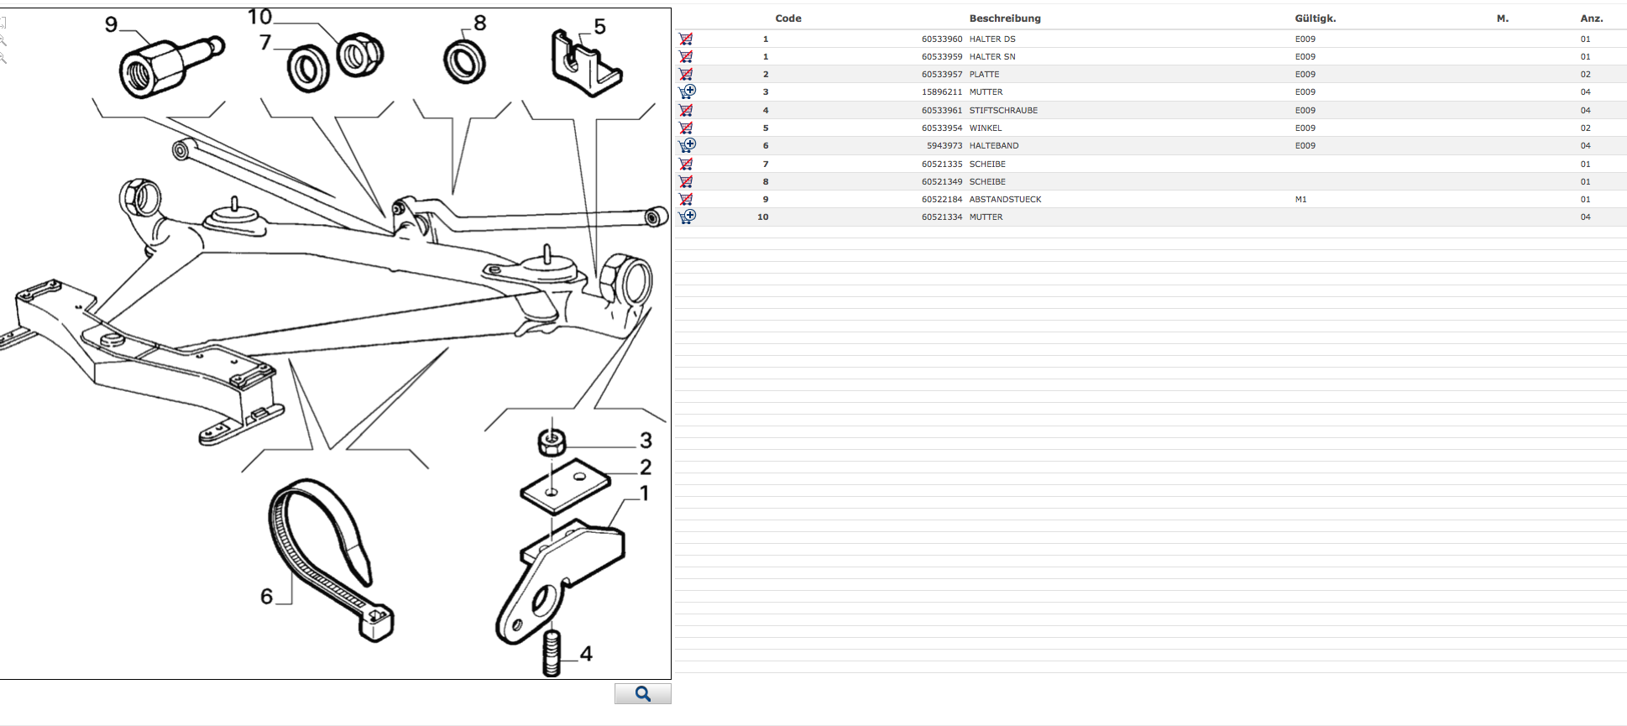1627x726 pixels.
Task: Click the Anz. column header
Action: [1591, 18]
